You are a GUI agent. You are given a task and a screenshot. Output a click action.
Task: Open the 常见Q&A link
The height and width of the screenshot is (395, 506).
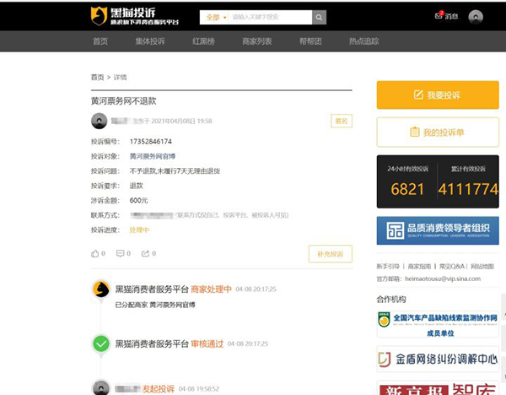point(452,267)
